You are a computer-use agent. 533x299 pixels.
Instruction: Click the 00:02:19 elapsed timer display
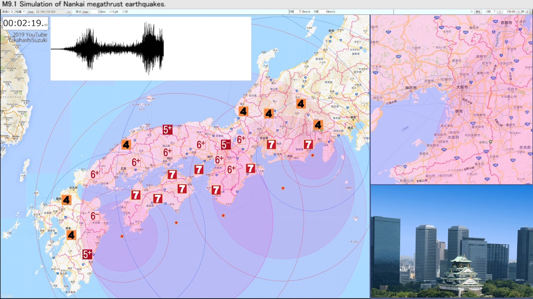coord(25,24)
